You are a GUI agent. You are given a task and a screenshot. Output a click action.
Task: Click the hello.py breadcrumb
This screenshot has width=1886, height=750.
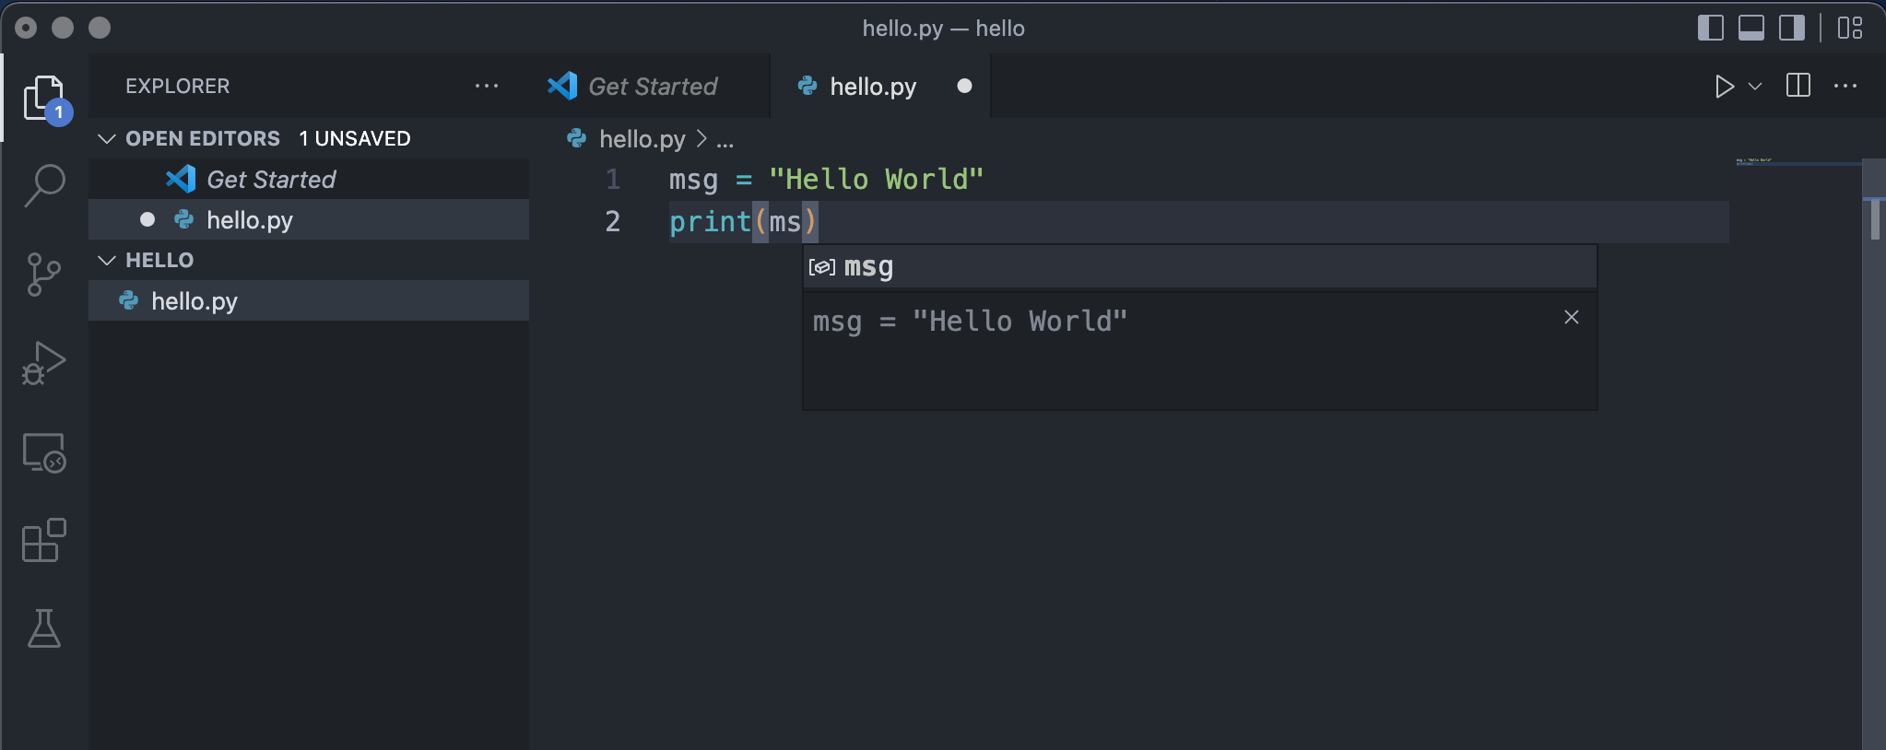642,139
